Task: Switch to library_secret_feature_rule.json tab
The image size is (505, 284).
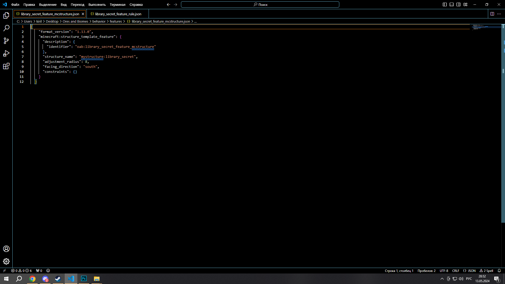Action: (x=118, y=14)
